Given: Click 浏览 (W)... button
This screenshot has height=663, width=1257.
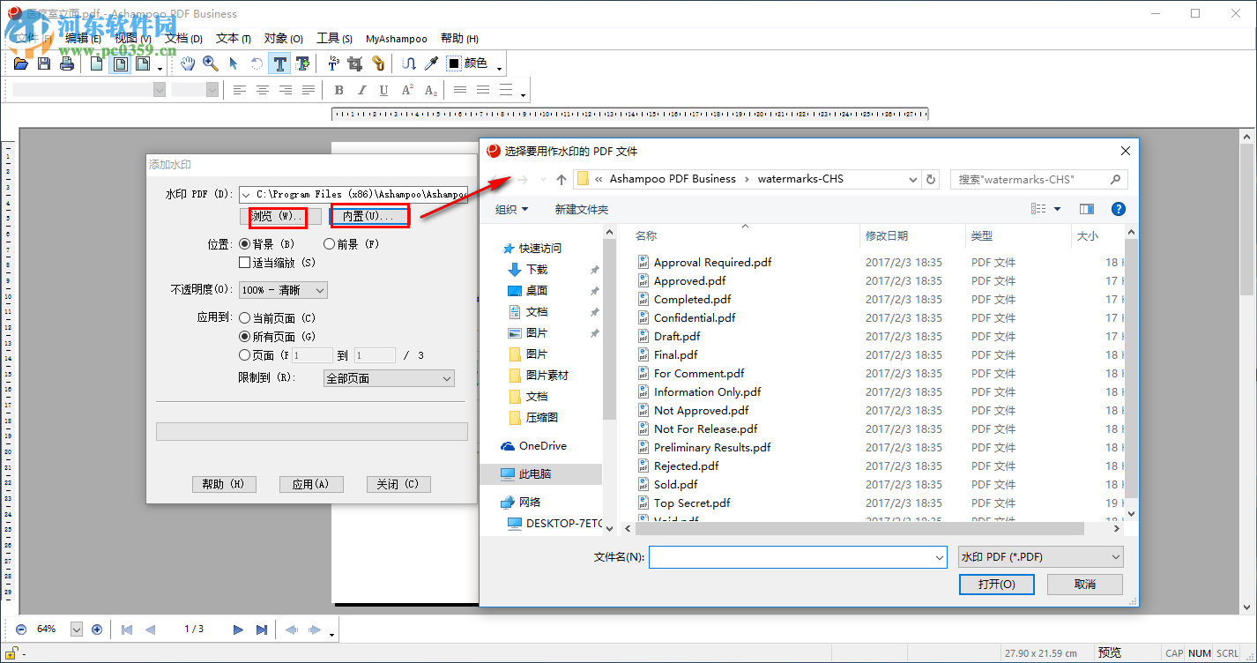Looking at the screenshot, I should [279, 216].
